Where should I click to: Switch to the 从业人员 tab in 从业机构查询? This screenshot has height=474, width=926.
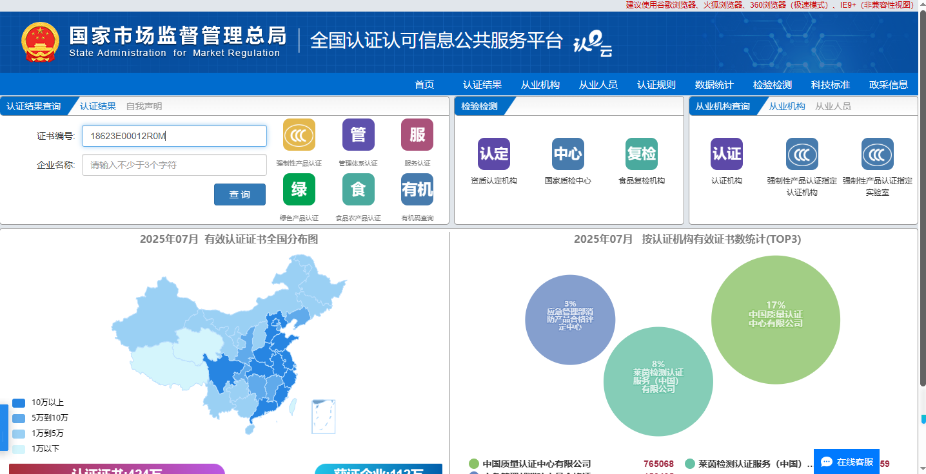point(832,106)
